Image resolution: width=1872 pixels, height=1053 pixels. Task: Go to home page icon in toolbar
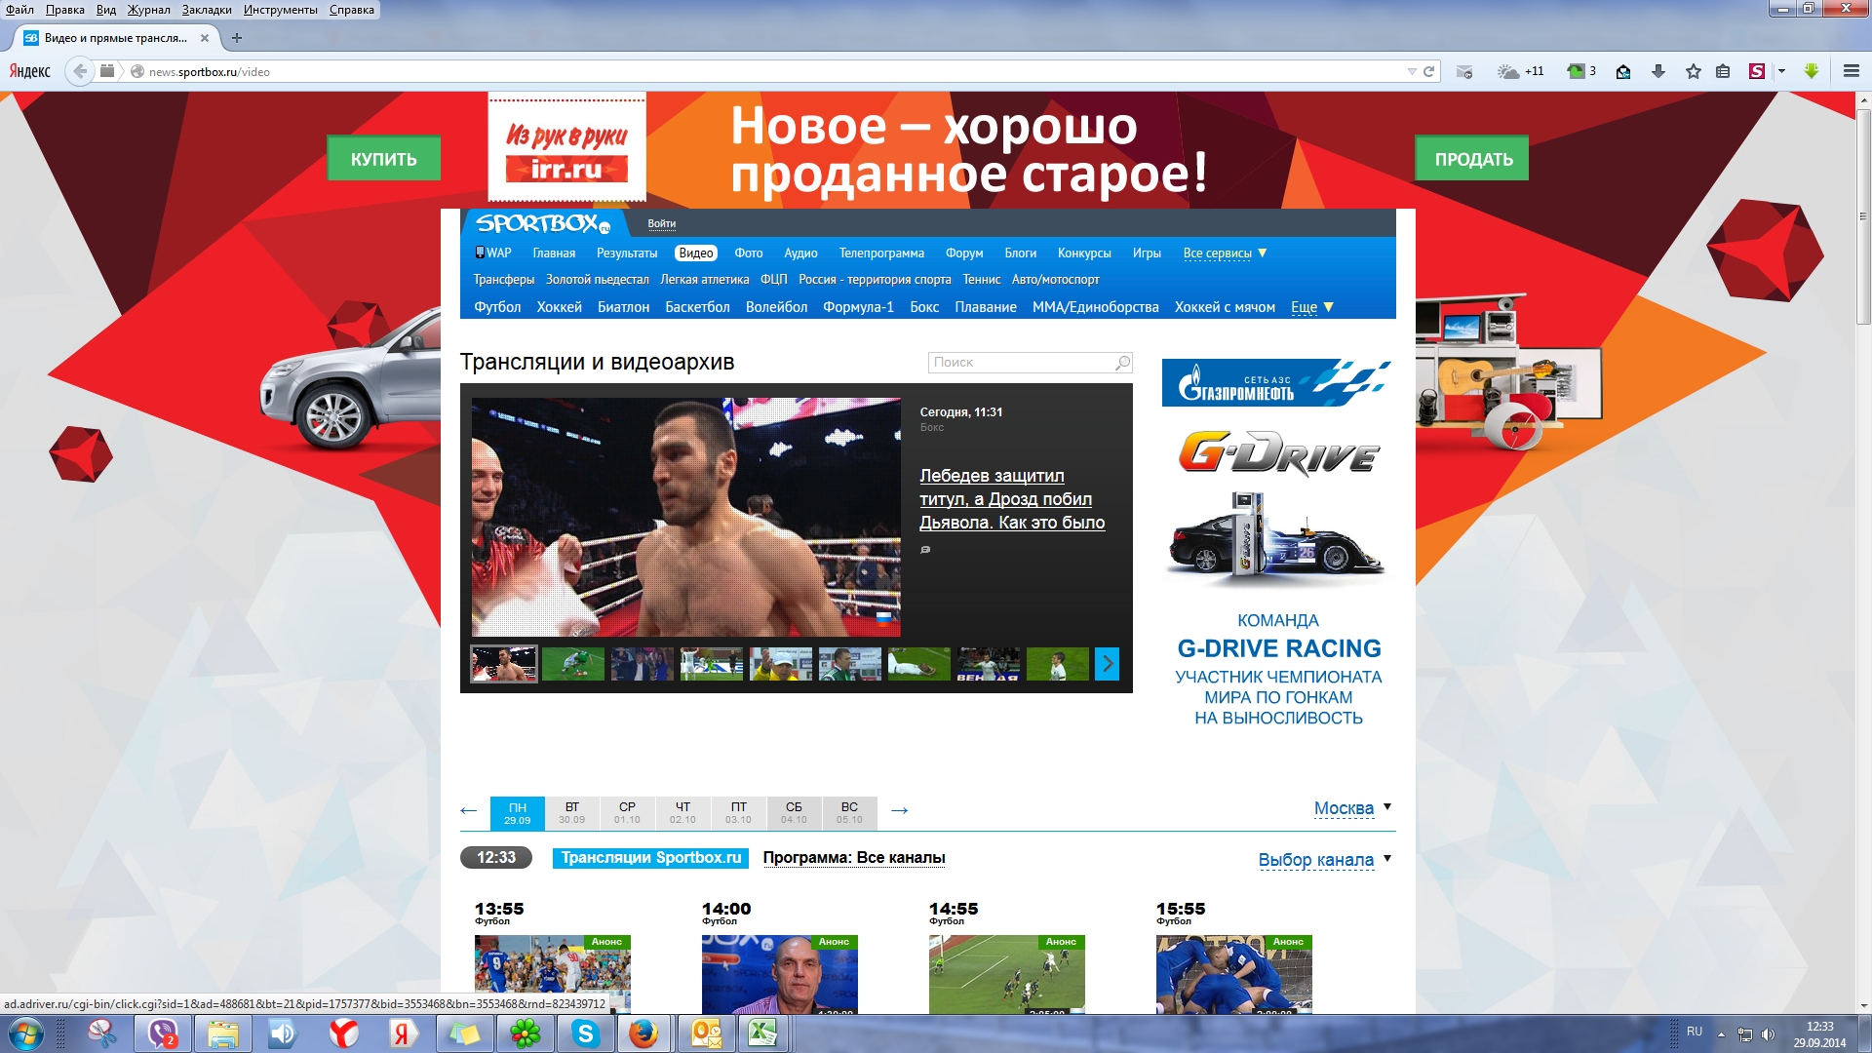pyautogui.click(x=1623, y=71)
